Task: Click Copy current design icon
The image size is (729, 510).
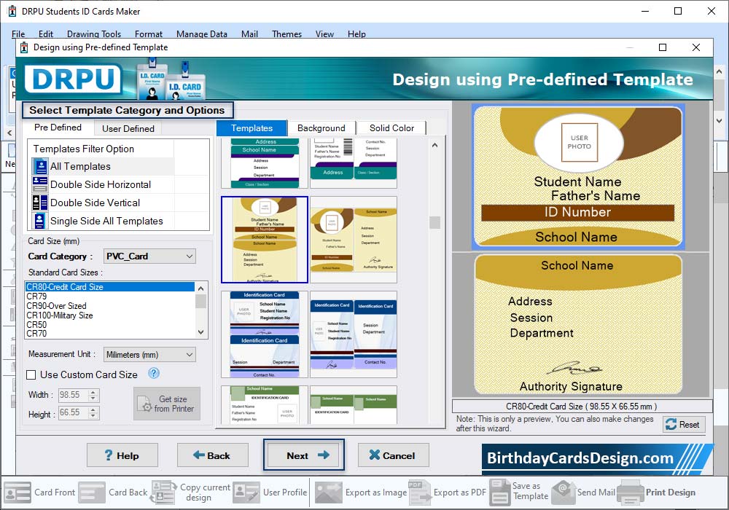Action: click(163, 493)
